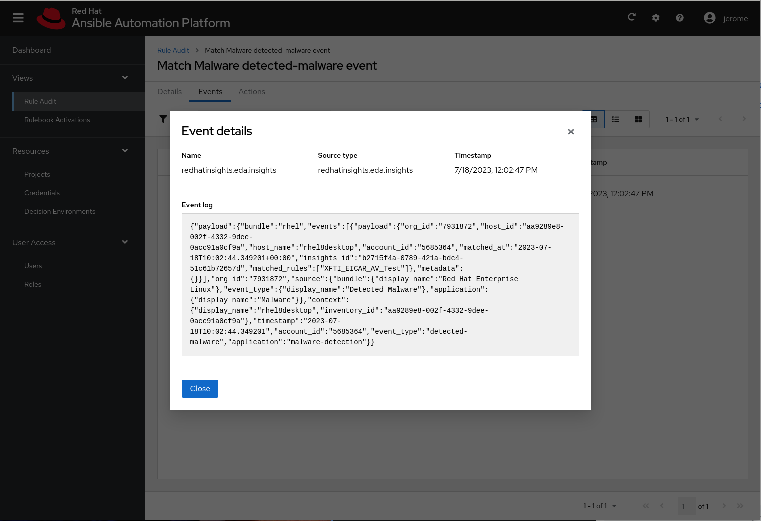The width and height of the screenshot is (761, 521).
Task: Click the Red Hat Ansible logo
Action: [51, 18]
